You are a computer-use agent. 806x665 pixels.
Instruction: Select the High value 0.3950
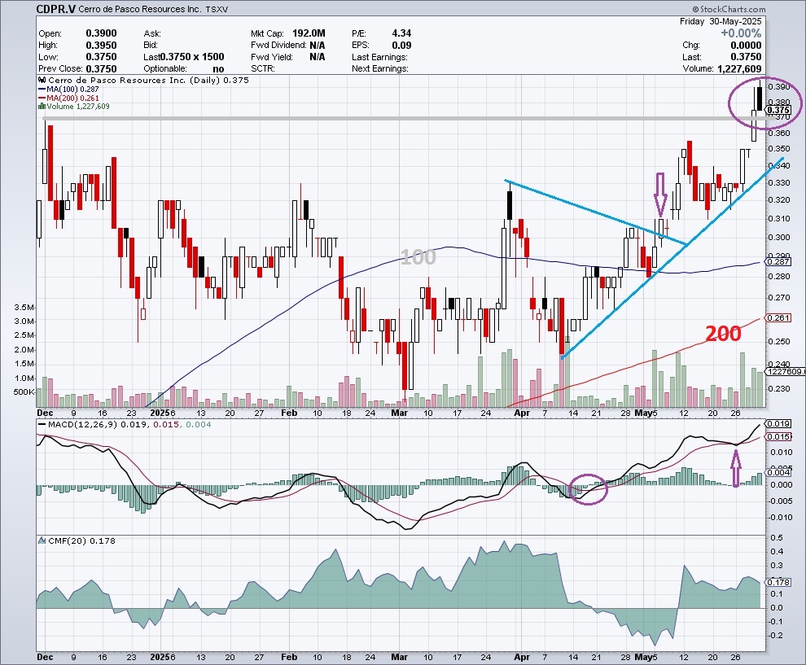point(101,46)
